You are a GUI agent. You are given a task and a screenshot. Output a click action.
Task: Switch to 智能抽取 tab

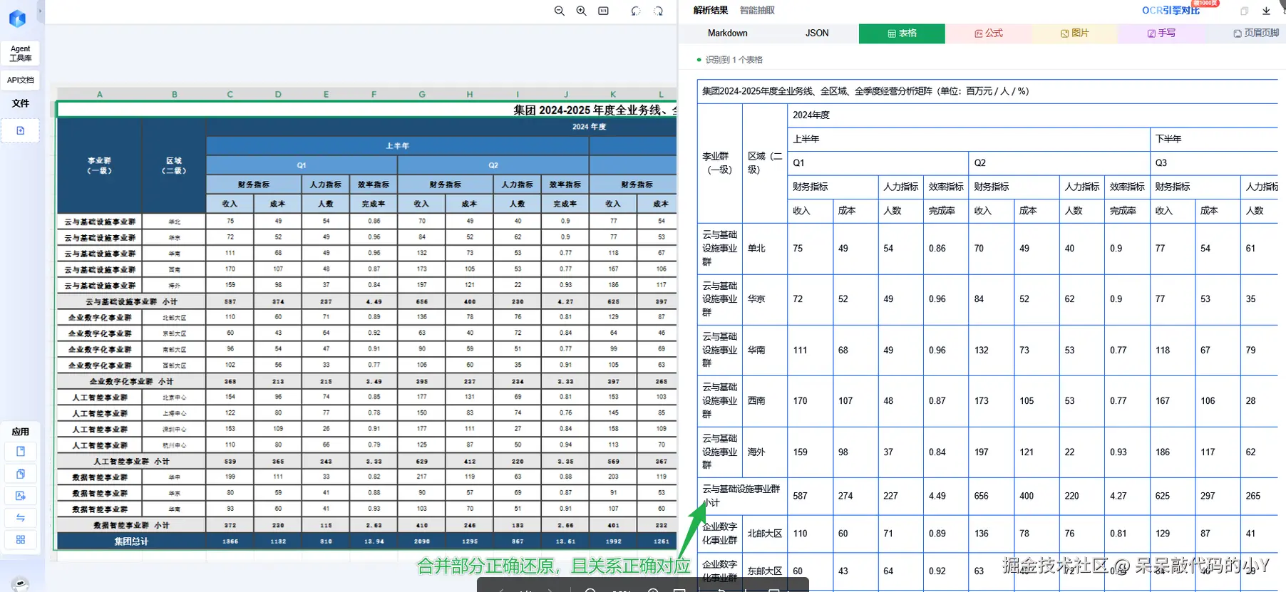(757, 11)
